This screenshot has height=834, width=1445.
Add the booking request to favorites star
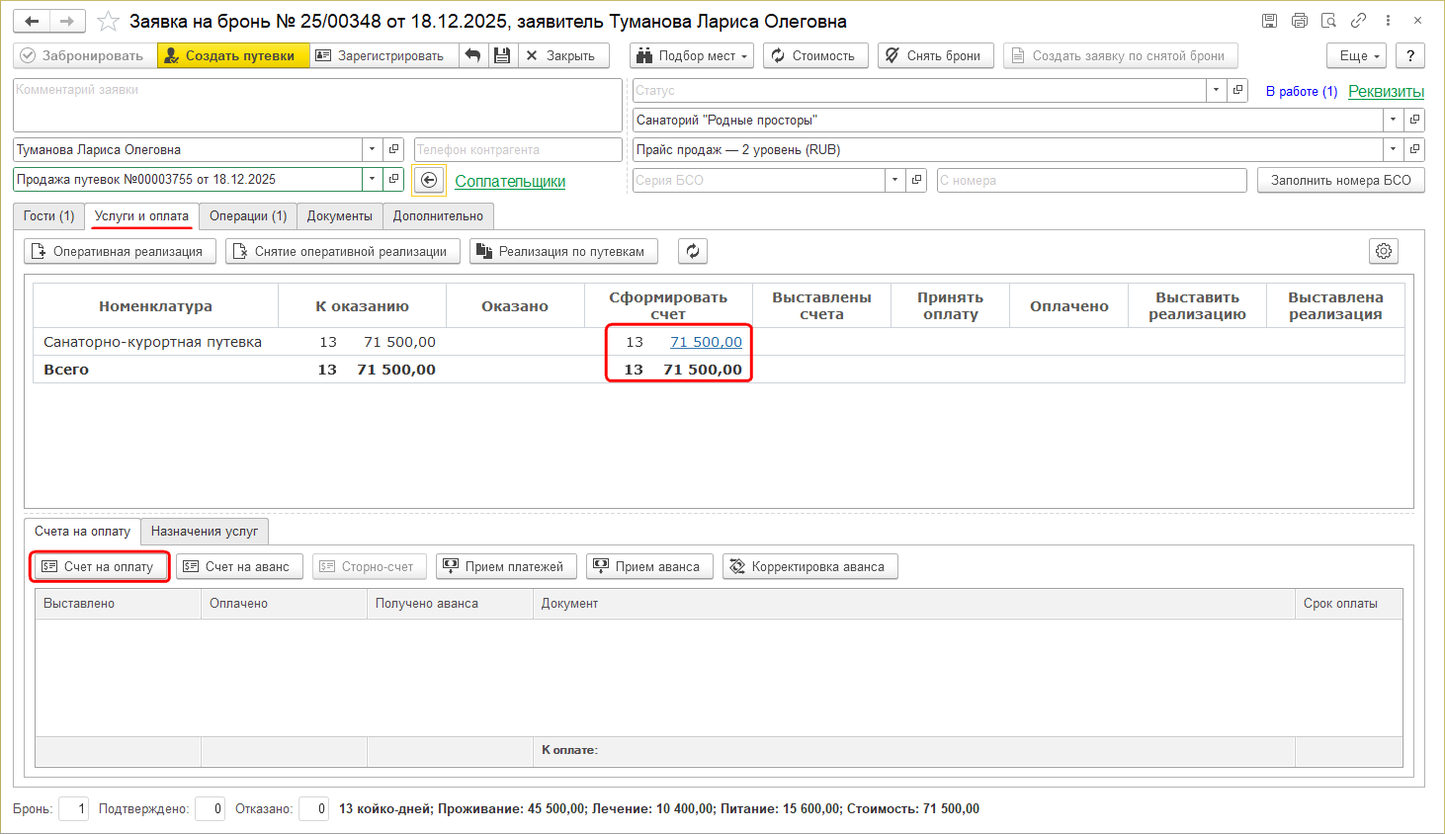[108, 21]
